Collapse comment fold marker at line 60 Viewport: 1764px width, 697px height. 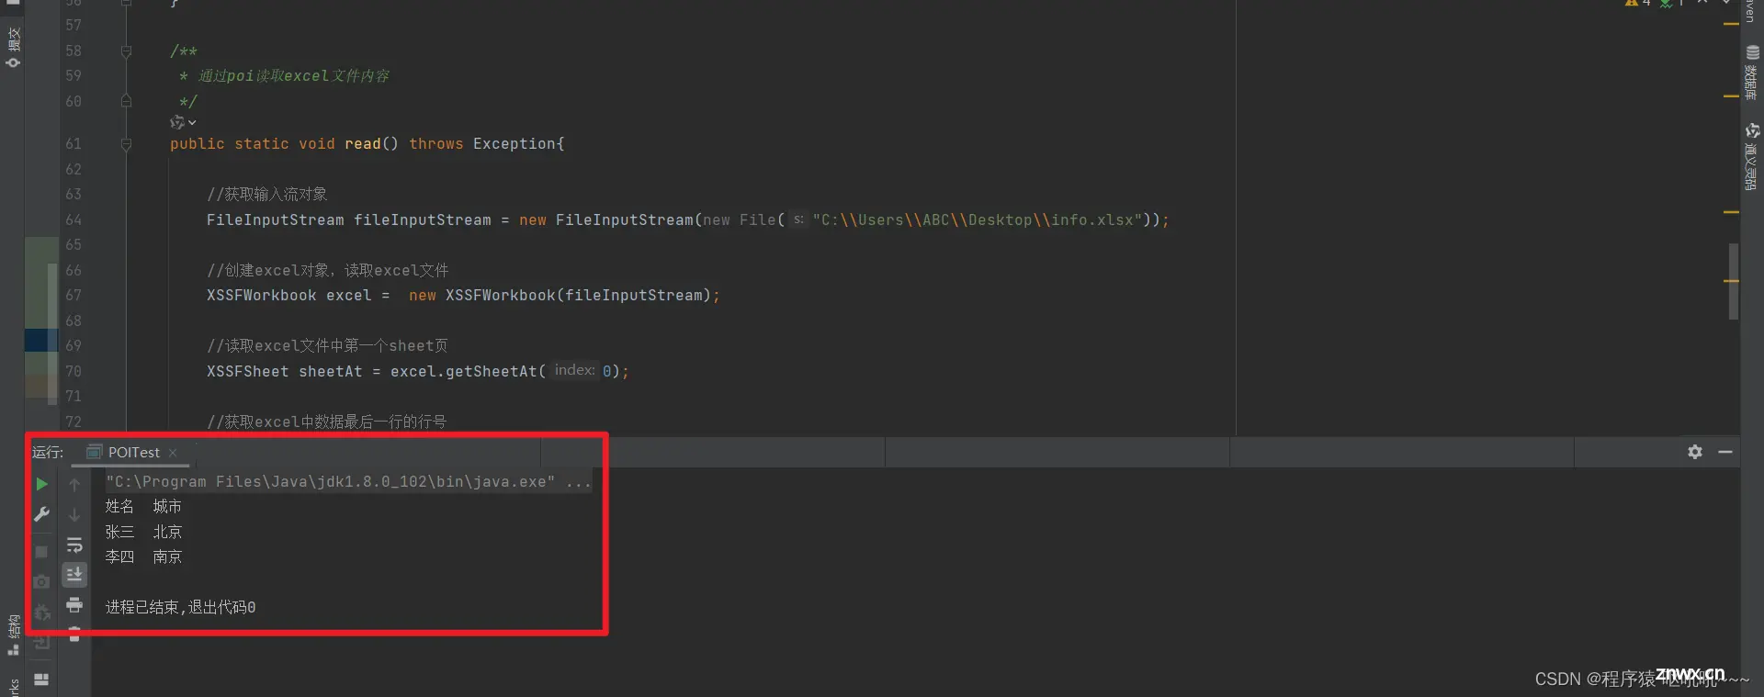point(126,101)
